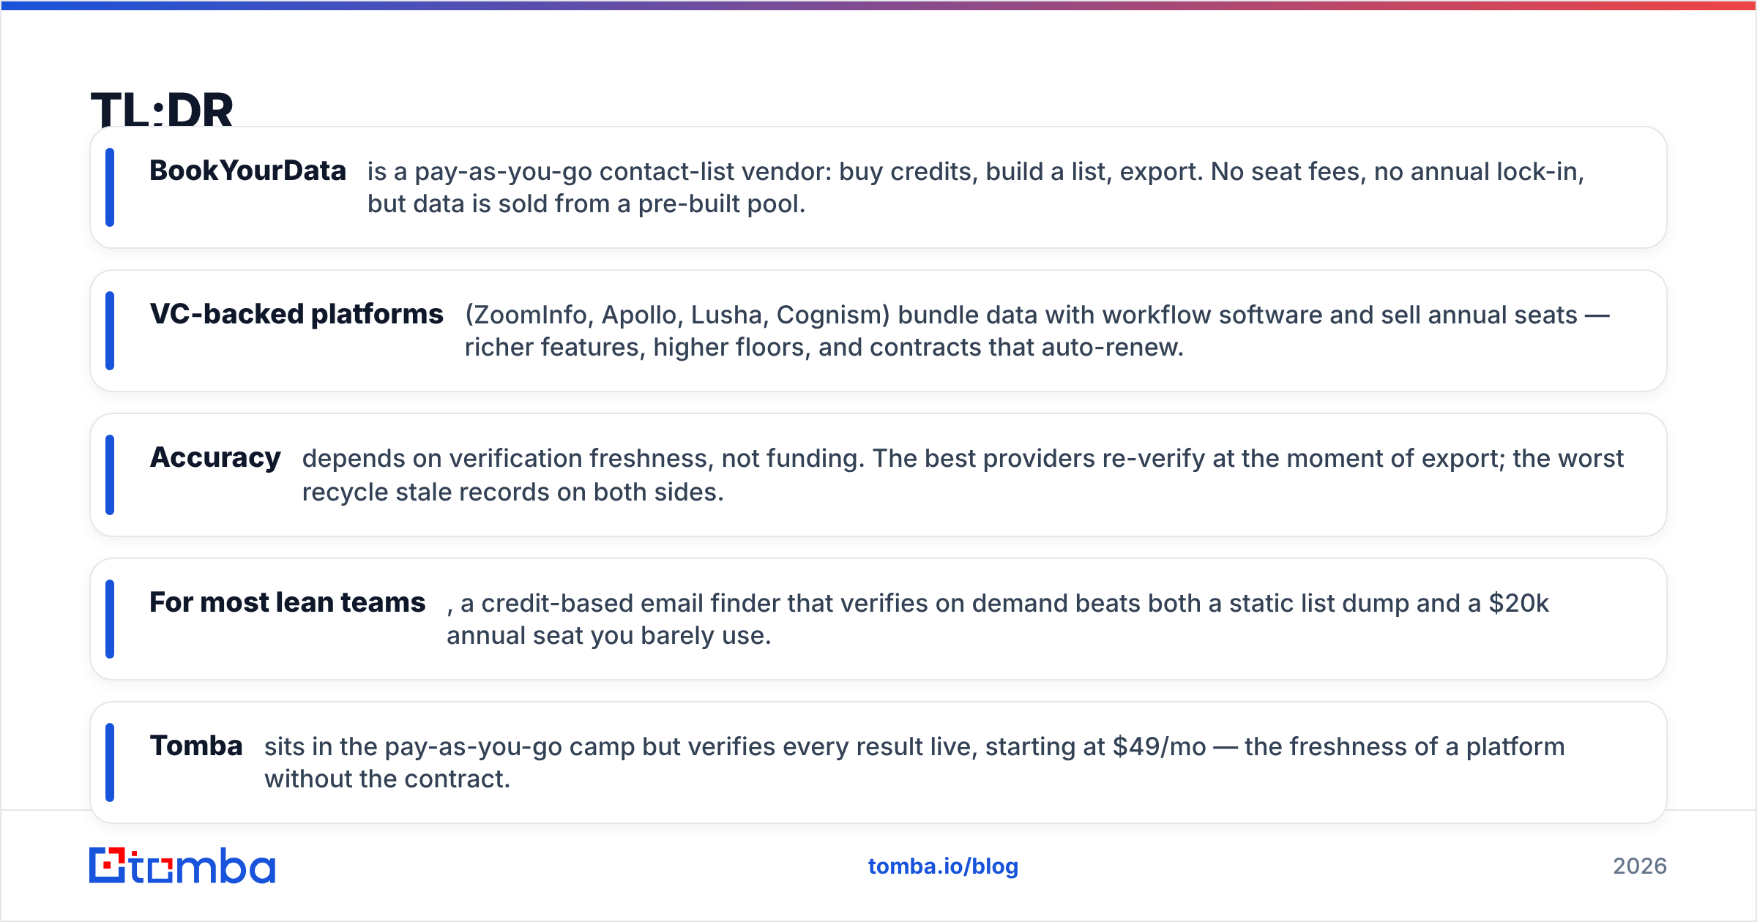Click the For most lean teams heading

(287, 602)
